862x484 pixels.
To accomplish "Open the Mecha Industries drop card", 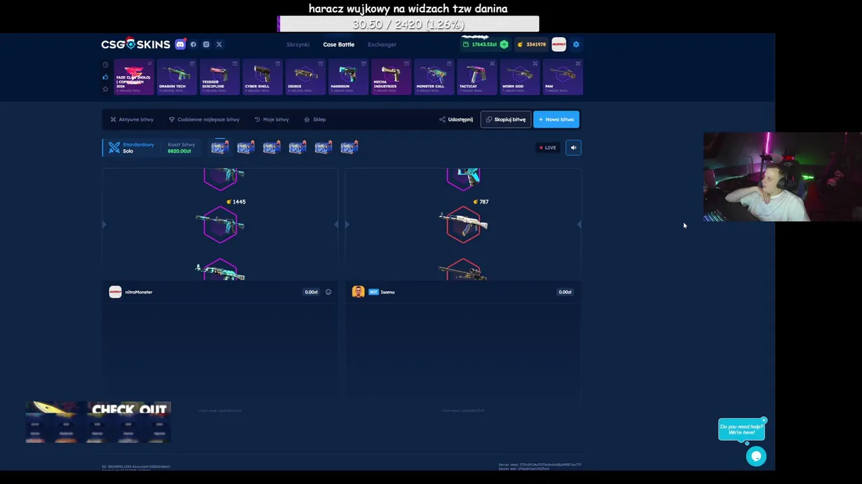I will pos(391,77).
